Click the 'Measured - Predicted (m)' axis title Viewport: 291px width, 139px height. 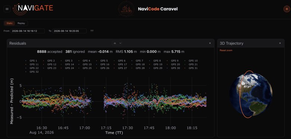point(12,101)
